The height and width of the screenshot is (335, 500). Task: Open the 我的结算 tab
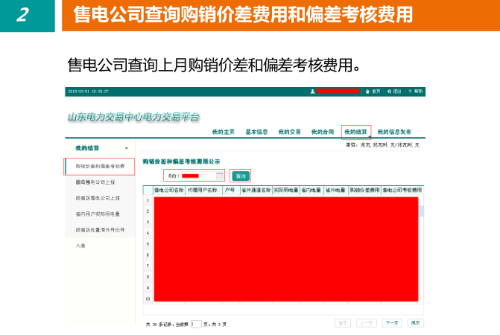coord(355,132)
